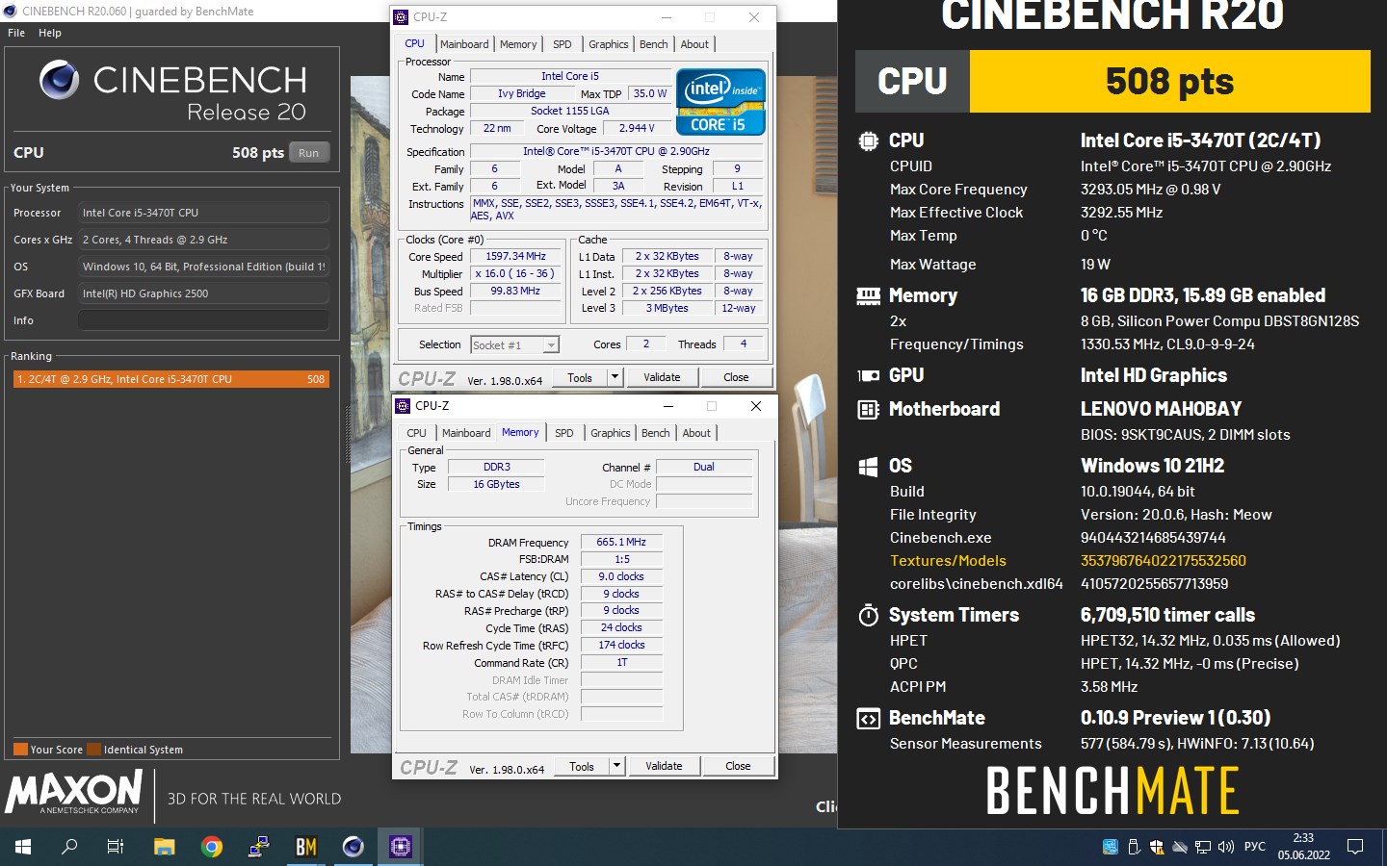Image resolution: width=1387 pixels, height=866 pixels.
Task: Open Graphics tab in top CPU-Z
Action: [x=608, y=44]
